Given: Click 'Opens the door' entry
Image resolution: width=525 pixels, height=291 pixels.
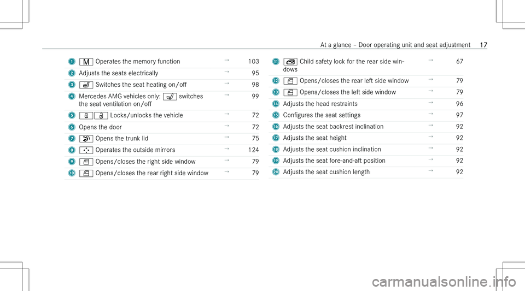Looking at the screenshot, I should (x=101, y=127).
